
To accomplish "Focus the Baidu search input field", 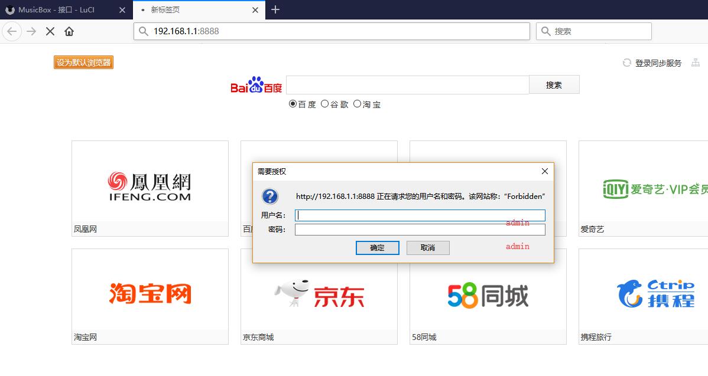I will click(407, 85).
